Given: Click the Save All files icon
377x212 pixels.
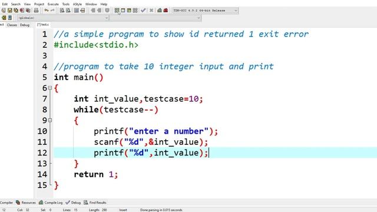Looking at the screenshot, I should point(16,11).
